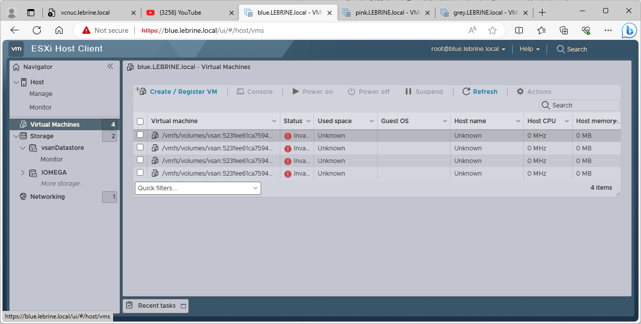This screenshot has width=641, height=324.
Task: Check the third virtual machine row checkbox
Action: click(x=140, y=160)
